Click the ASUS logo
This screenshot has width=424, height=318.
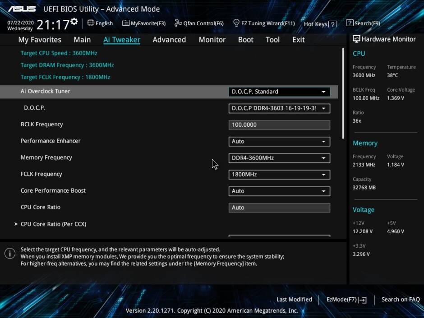22,9
